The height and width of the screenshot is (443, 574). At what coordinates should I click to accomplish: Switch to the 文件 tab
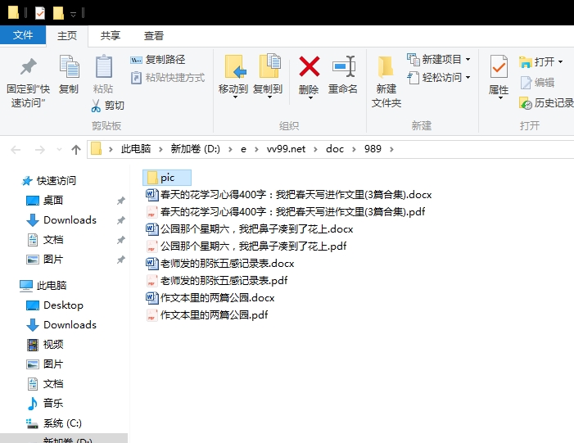[23, 35]
